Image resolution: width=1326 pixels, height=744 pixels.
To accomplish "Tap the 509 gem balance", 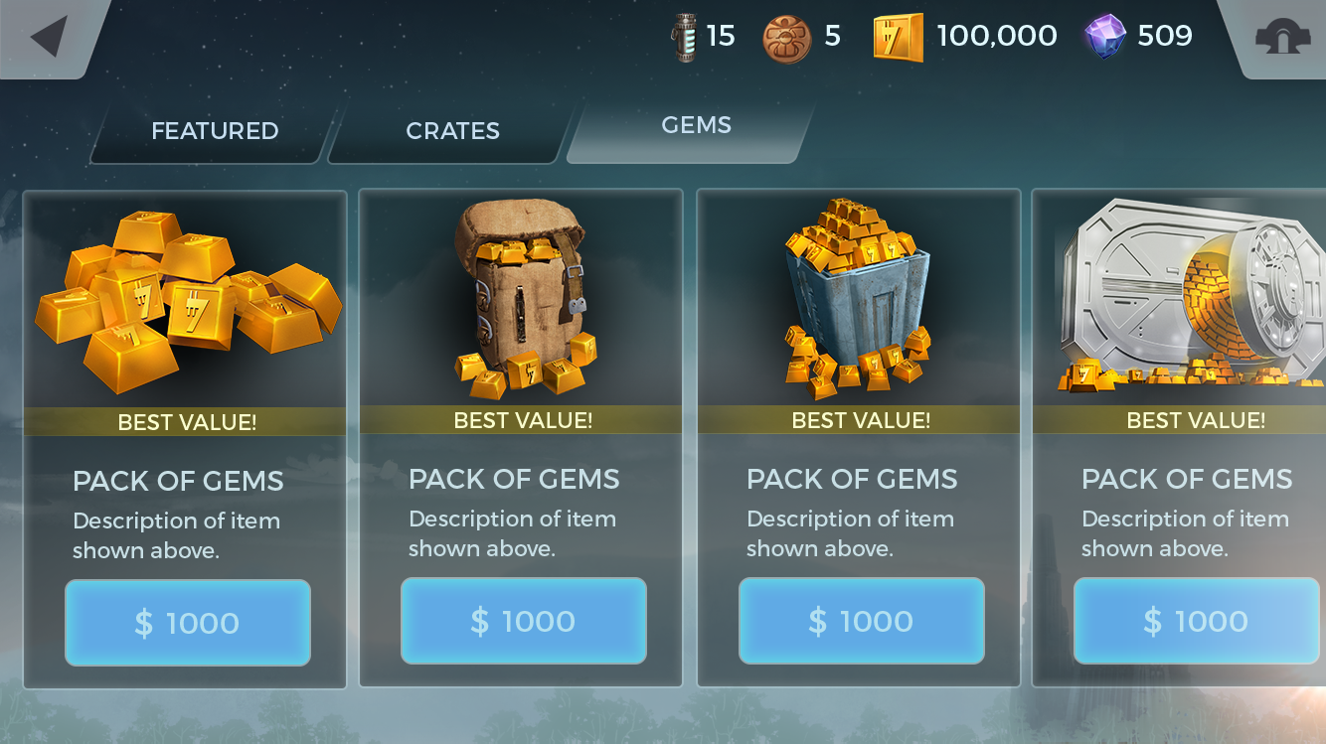I will click(1164, 37).
